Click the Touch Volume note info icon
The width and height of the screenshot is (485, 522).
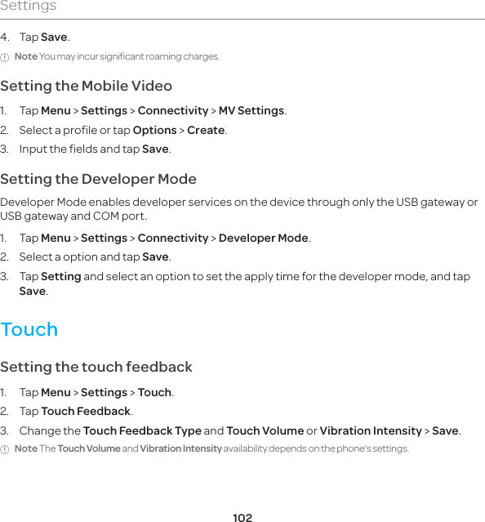(x=5, y=450)
